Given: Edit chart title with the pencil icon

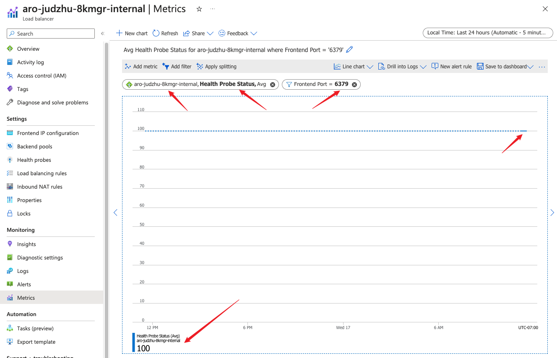Looking at the screenshot, I should 350,49.
